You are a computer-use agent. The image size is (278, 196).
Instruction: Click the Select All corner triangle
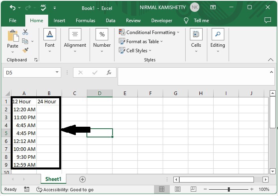coord(8,93)
